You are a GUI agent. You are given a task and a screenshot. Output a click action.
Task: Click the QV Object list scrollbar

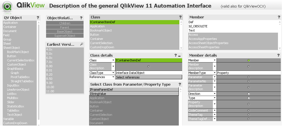click(x=39, y=72)
